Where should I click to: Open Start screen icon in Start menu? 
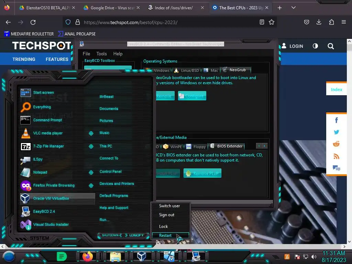pyautogui.click(x=25, y=92)
